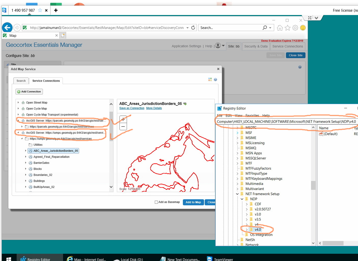Open a new browser tab

tap(63, 35)
